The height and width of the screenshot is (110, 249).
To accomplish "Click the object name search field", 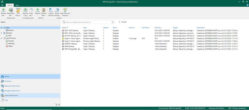I will (x=88, y=22).
